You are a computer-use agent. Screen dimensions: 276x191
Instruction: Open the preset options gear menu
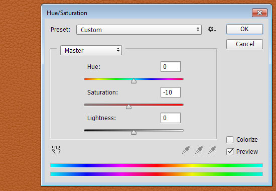pos(212,29)
